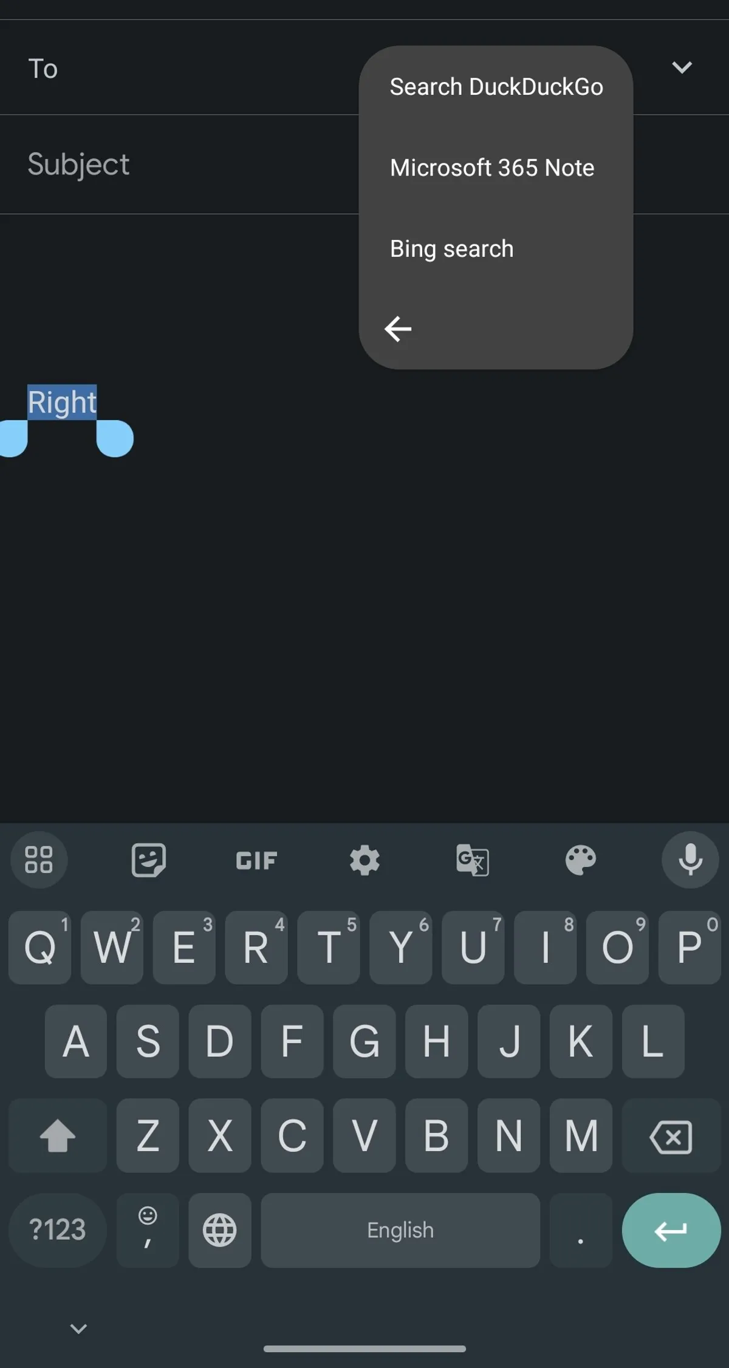Toggle the Shift caps key
The image size is (729, 1368).
tap(58, 1135)
